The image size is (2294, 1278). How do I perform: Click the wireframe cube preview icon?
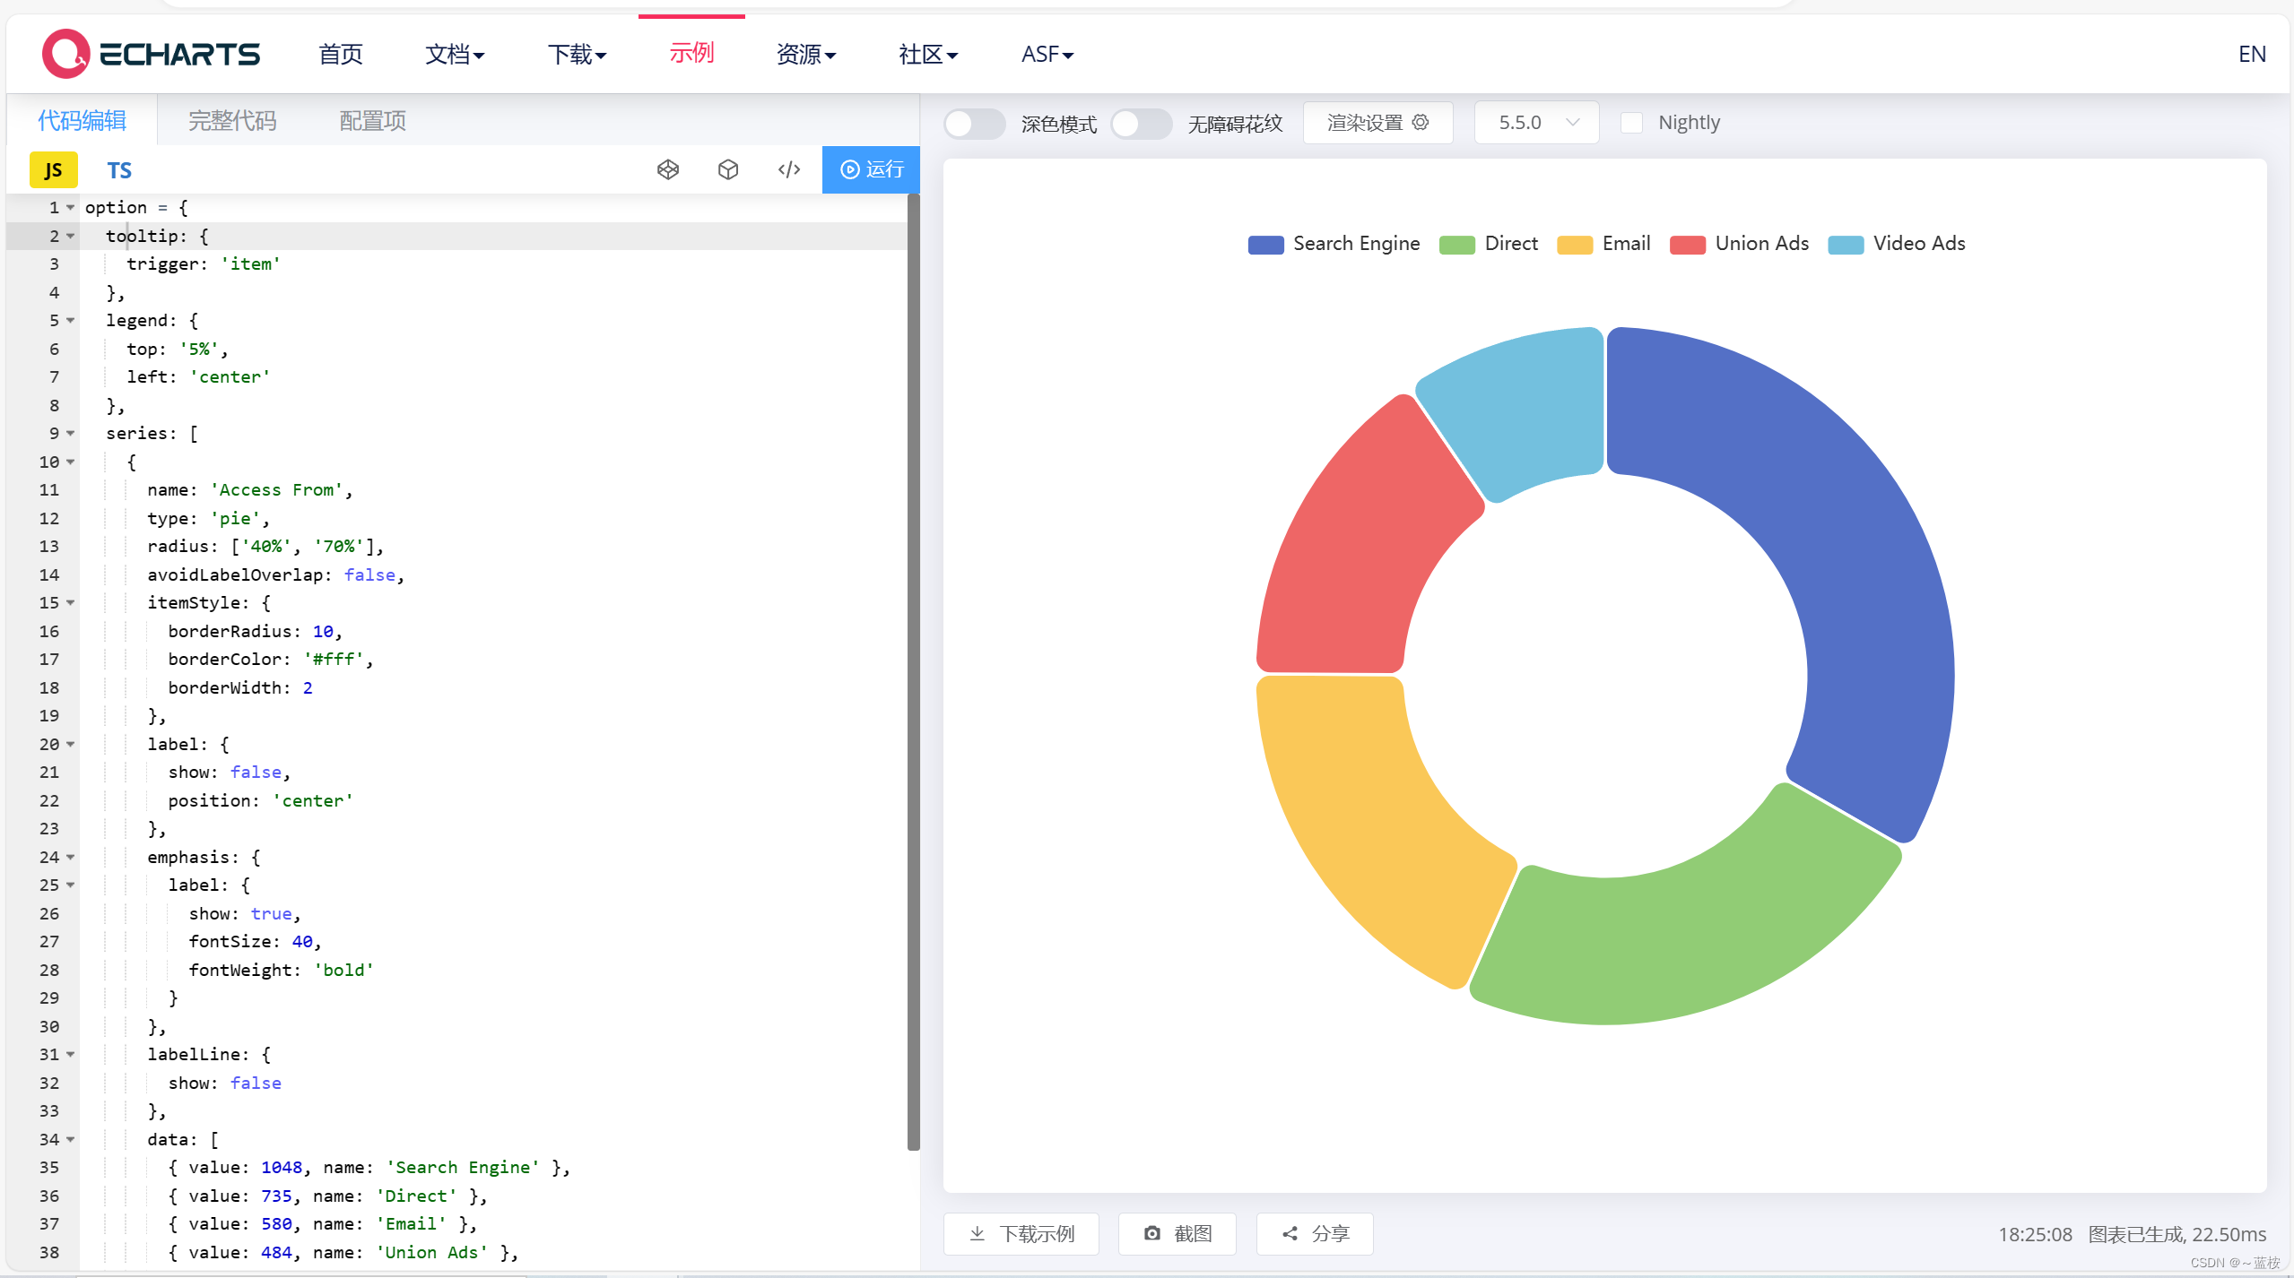pyautogui.click(x=667, y=169)
